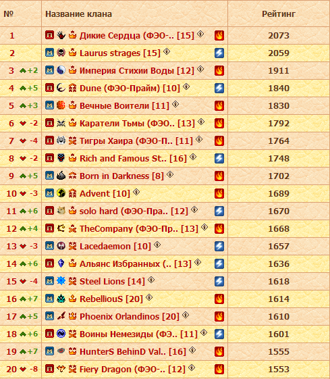Open the Вечные Воители clan link
330x379 pixels.
coord(124,106)
